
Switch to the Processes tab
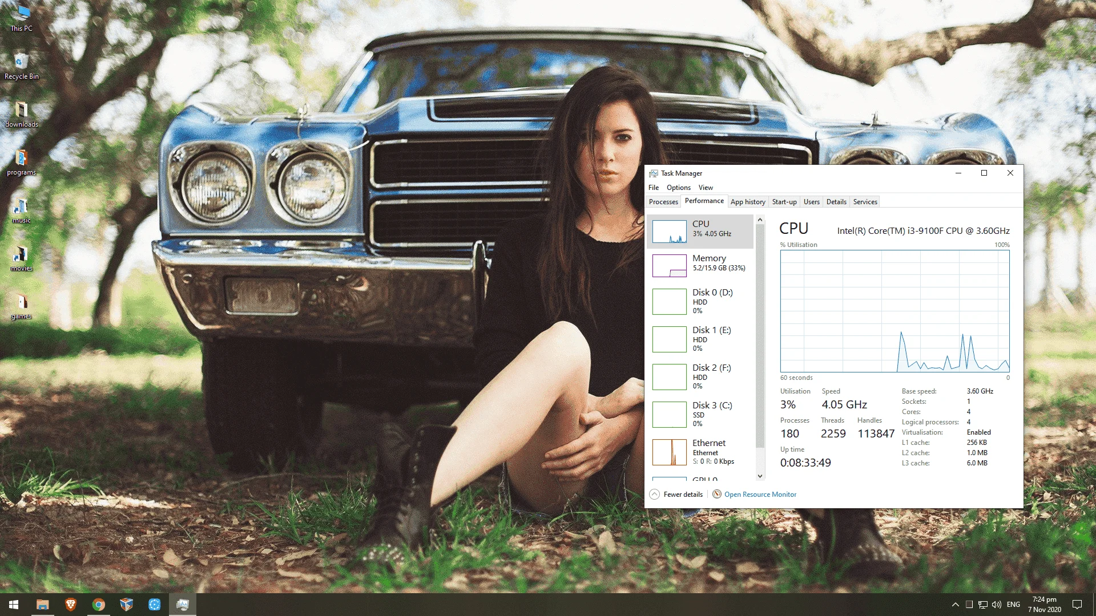click(x=663, y=202)
